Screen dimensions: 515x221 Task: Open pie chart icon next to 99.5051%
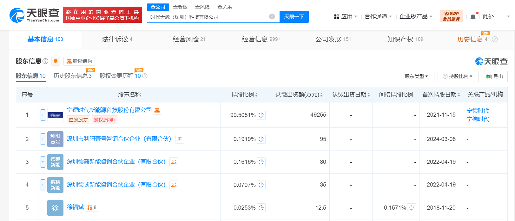[261, 115]
